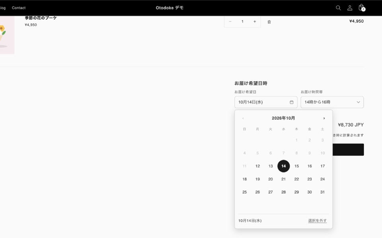Select October 20 in calendar

coord(271,179)
